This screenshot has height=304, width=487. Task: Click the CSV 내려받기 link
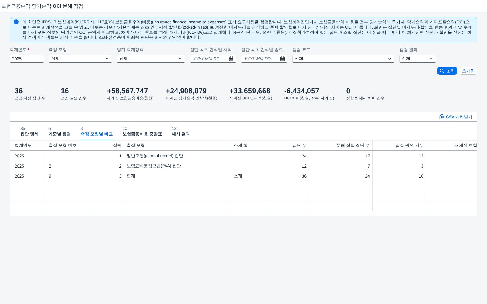click(x=456, y=117)
